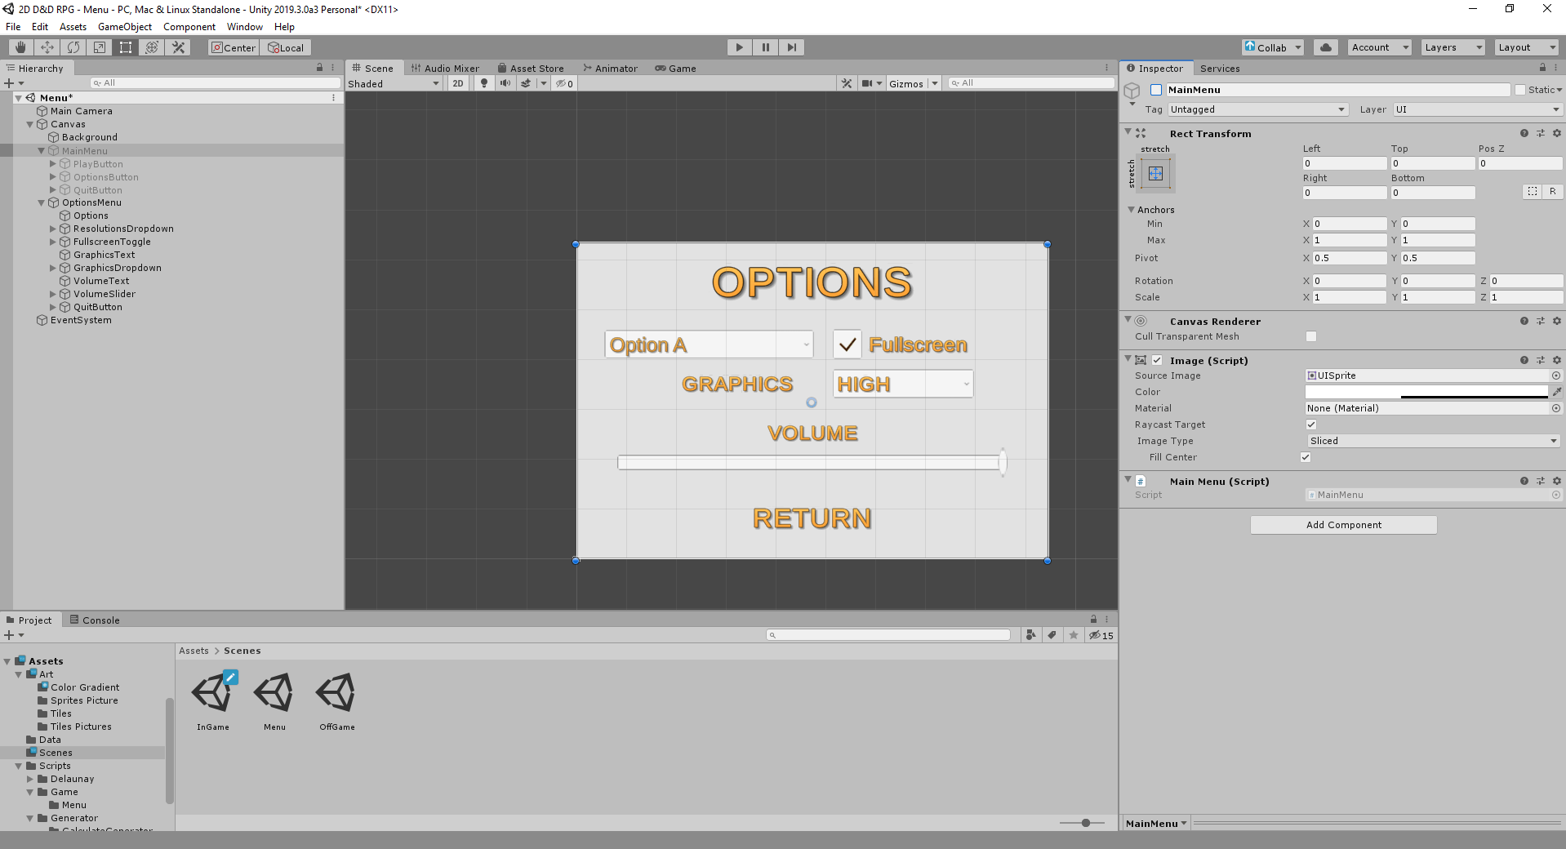Toggle the MainMenu object active checkbox
Screen dimensions: 1566x849
[1156, 90]
